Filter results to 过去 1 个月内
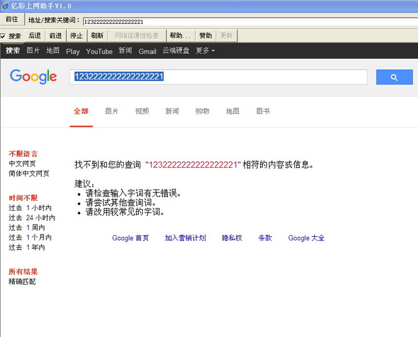Viewport: 418px width, 337px height. (30, 237)
